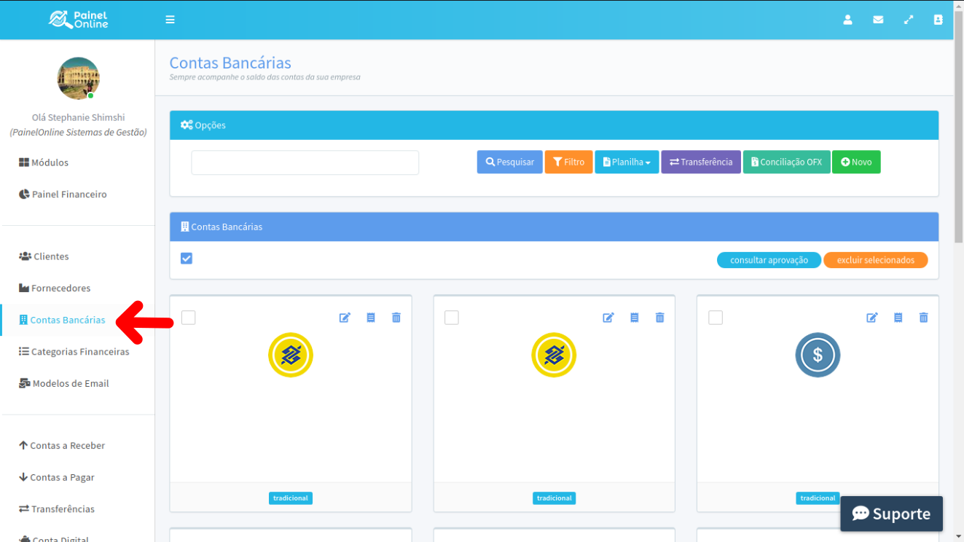Image resolution: width=964 pixels, height=542 pixels.
Task: Open the Planilha dropdown
Action: (x=627, y=162)
